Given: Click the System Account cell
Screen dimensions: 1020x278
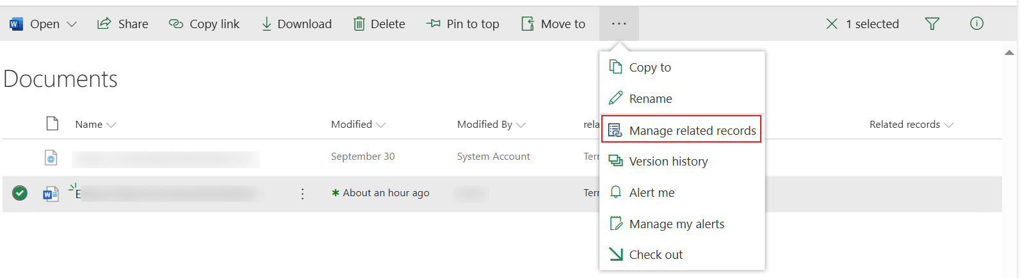Looking at the screenshot, I should [493, 157].
